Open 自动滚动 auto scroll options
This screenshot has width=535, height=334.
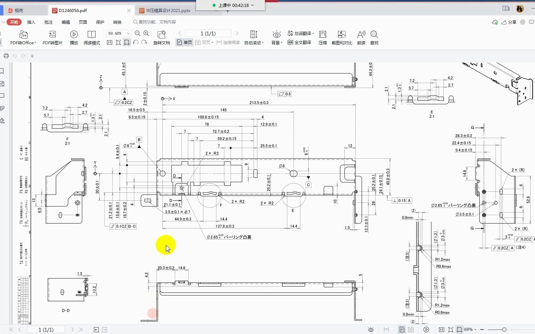point(254,38)
